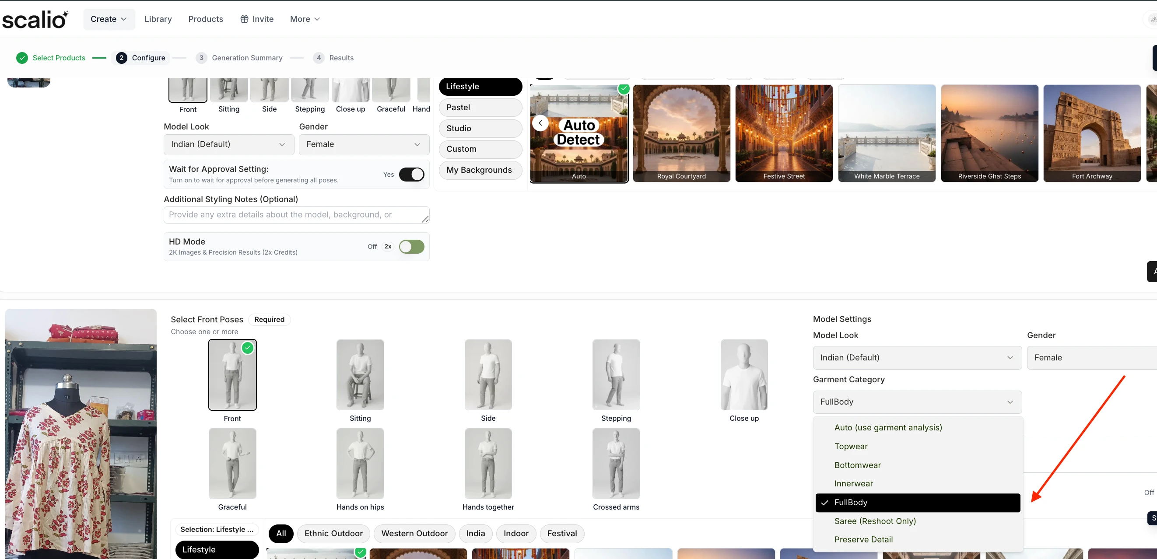Pick the Festive Street background
The width and height of the screenshot is (1157, 559).
pos(784,133)
